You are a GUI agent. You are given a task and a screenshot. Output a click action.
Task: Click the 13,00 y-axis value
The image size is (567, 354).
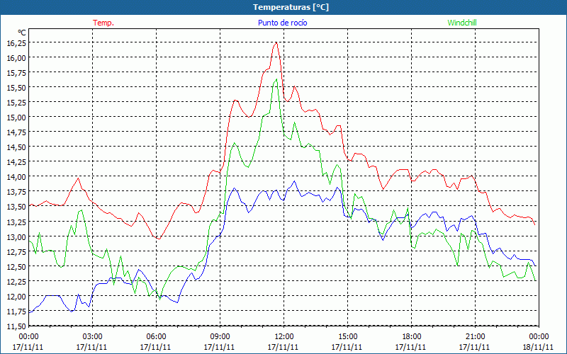click(16, 236)
